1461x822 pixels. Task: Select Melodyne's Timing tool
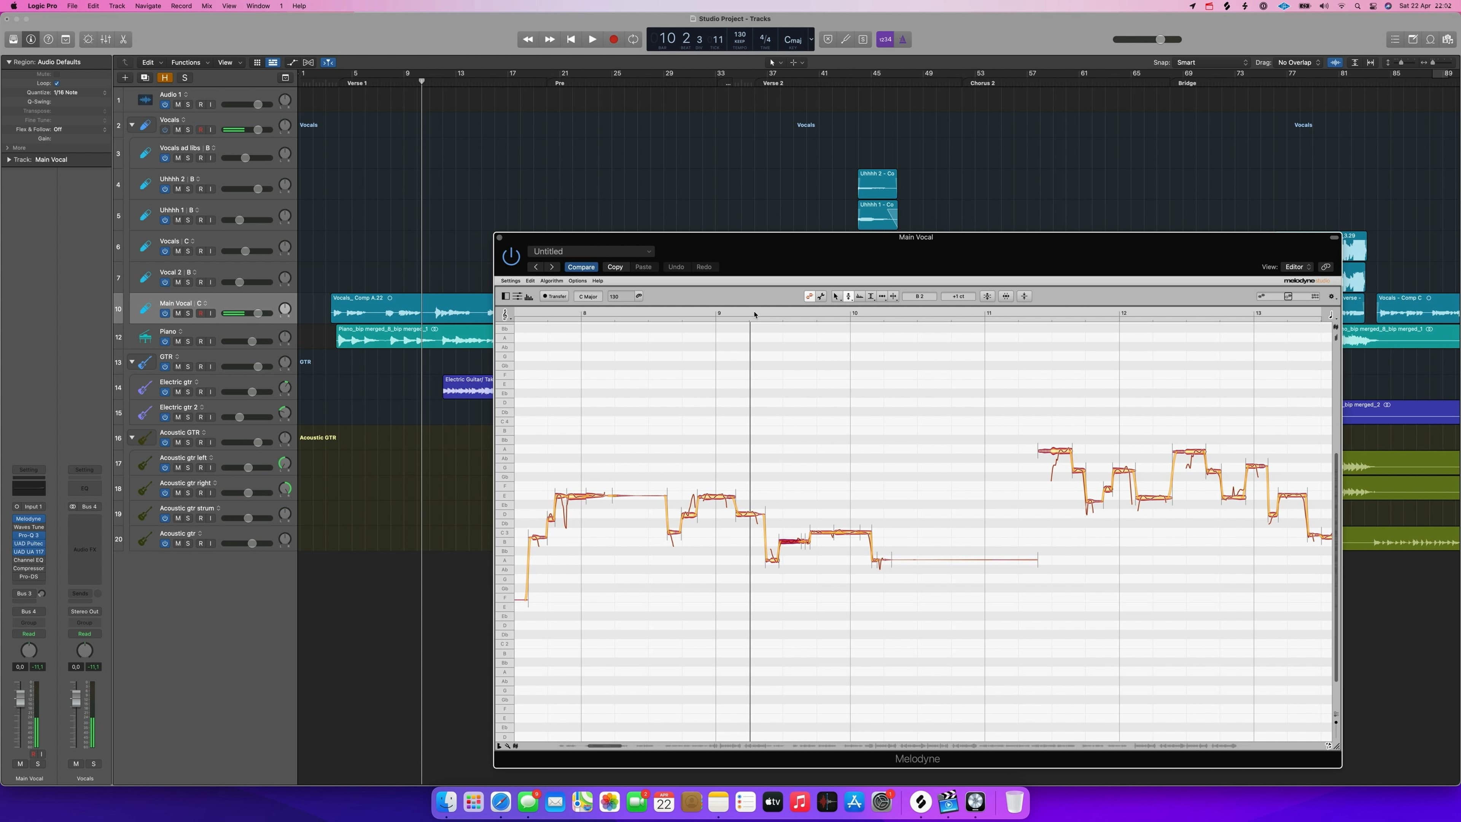[x=883, y=296]
